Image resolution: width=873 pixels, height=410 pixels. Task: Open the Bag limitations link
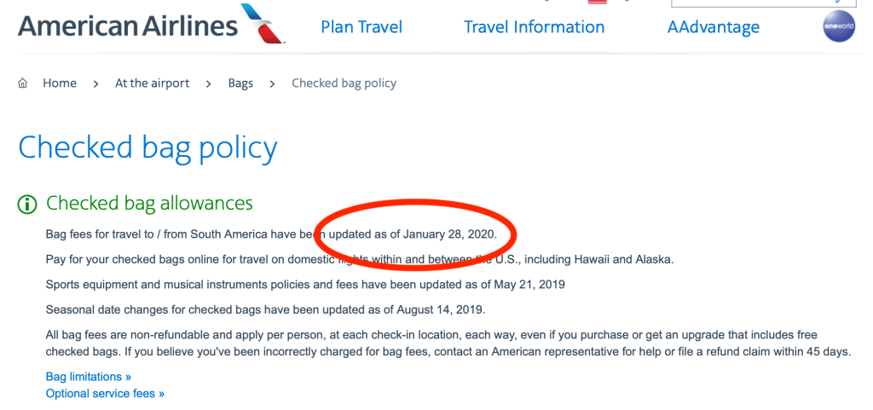coord(89,376)
